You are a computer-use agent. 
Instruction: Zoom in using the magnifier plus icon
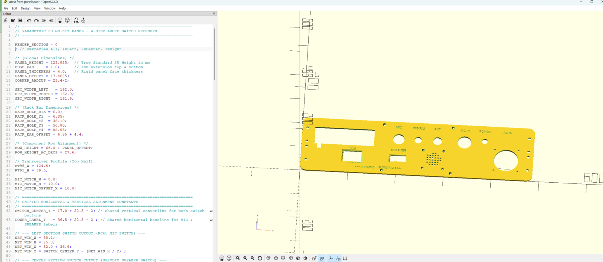click(245, 258)
